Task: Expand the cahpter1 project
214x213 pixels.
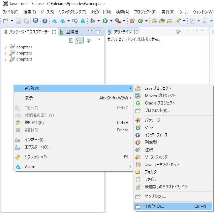Action: click(6, 47)
